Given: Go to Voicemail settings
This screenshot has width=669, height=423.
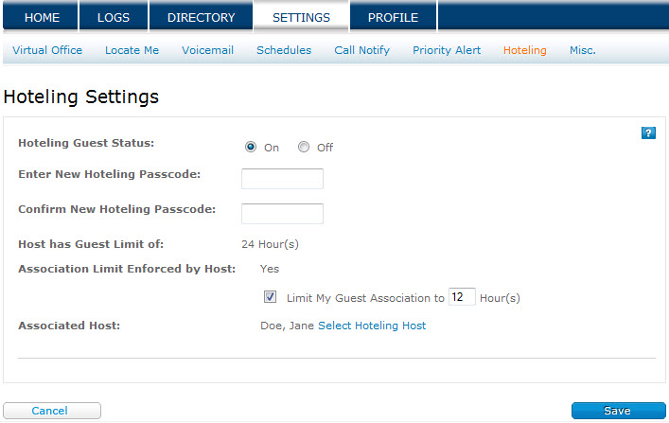Looking at the screenshot, I should pyautogui.click(x=208, y=50).
